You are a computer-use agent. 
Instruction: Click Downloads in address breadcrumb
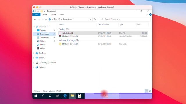[68, 19]
